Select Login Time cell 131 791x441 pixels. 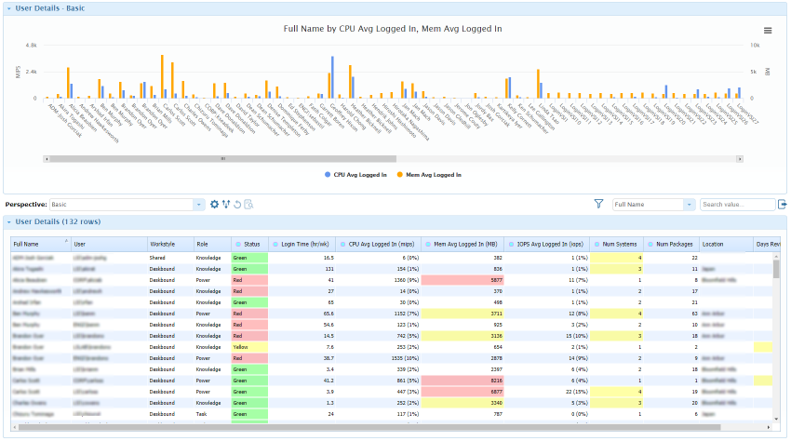(302, 269)
